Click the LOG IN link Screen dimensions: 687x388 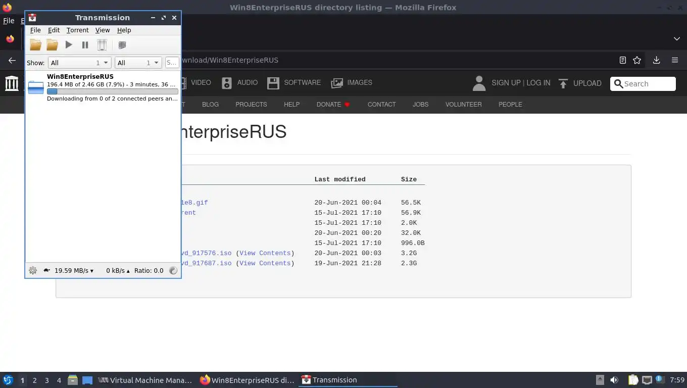point(538,83)
